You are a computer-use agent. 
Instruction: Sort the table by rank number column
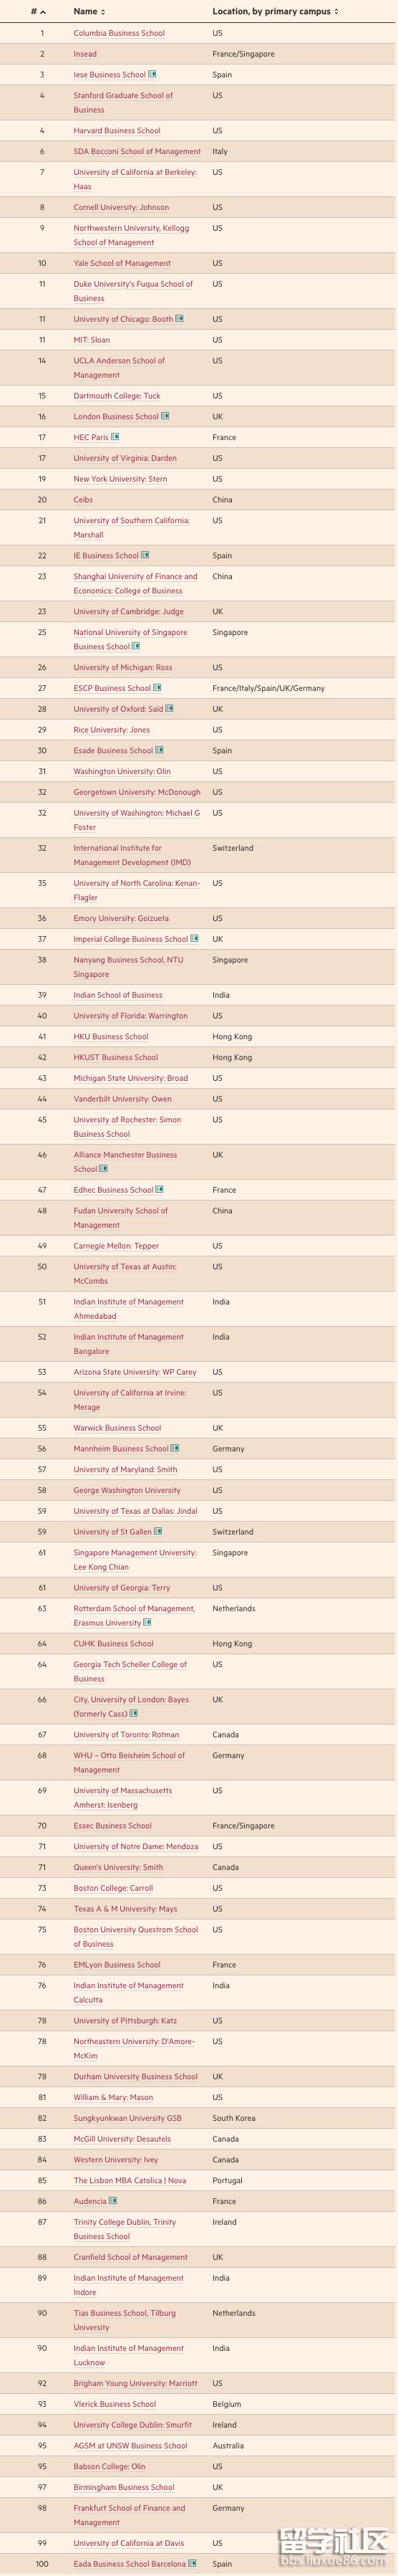point(39,11)
